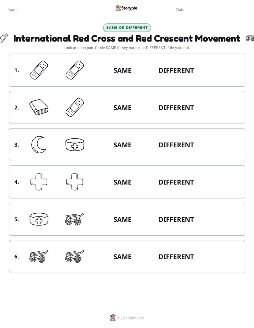Select SAME for question 6
Image resolution: width=254 pixels, height=328 pixels.
click(122, 256)
